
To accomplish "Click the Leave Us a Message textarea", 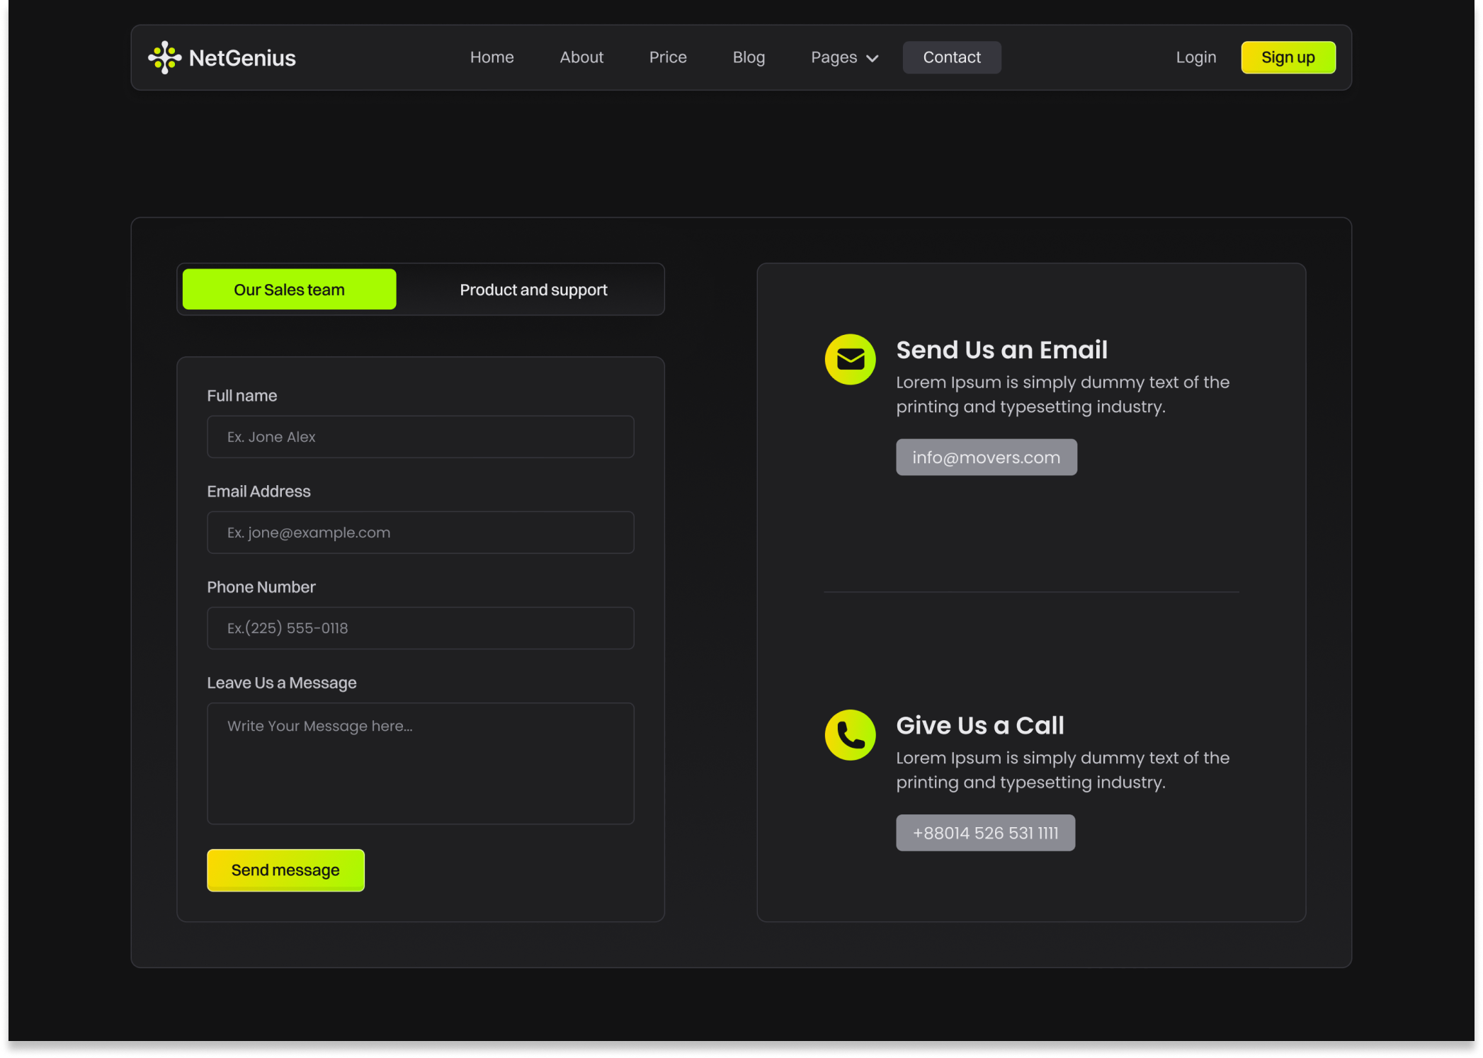I will 420,763.
